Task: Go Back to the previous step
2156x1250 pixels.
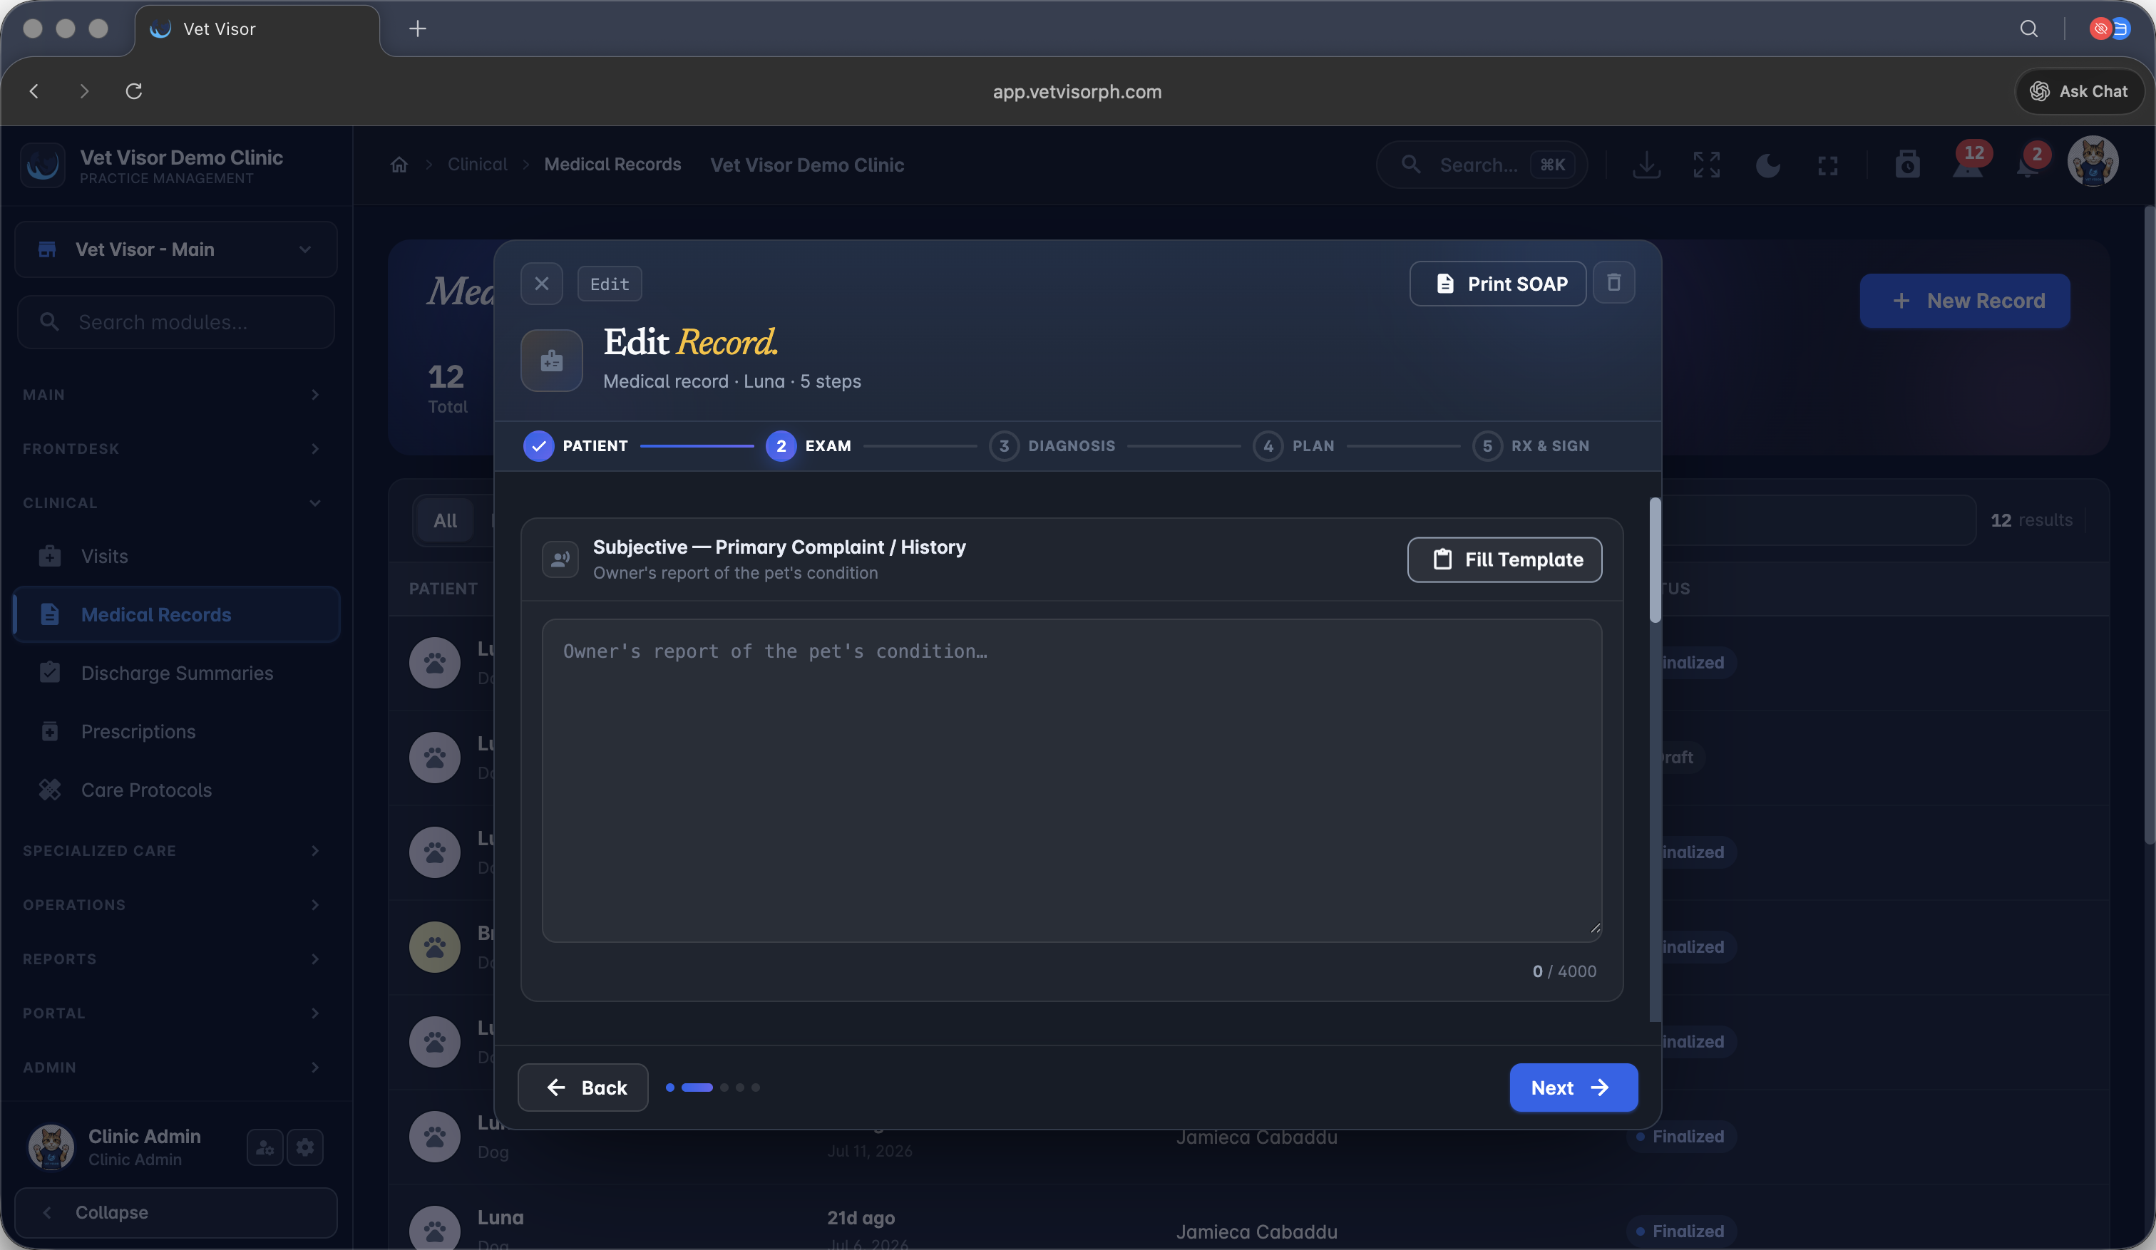Action: pos(582,1088)
